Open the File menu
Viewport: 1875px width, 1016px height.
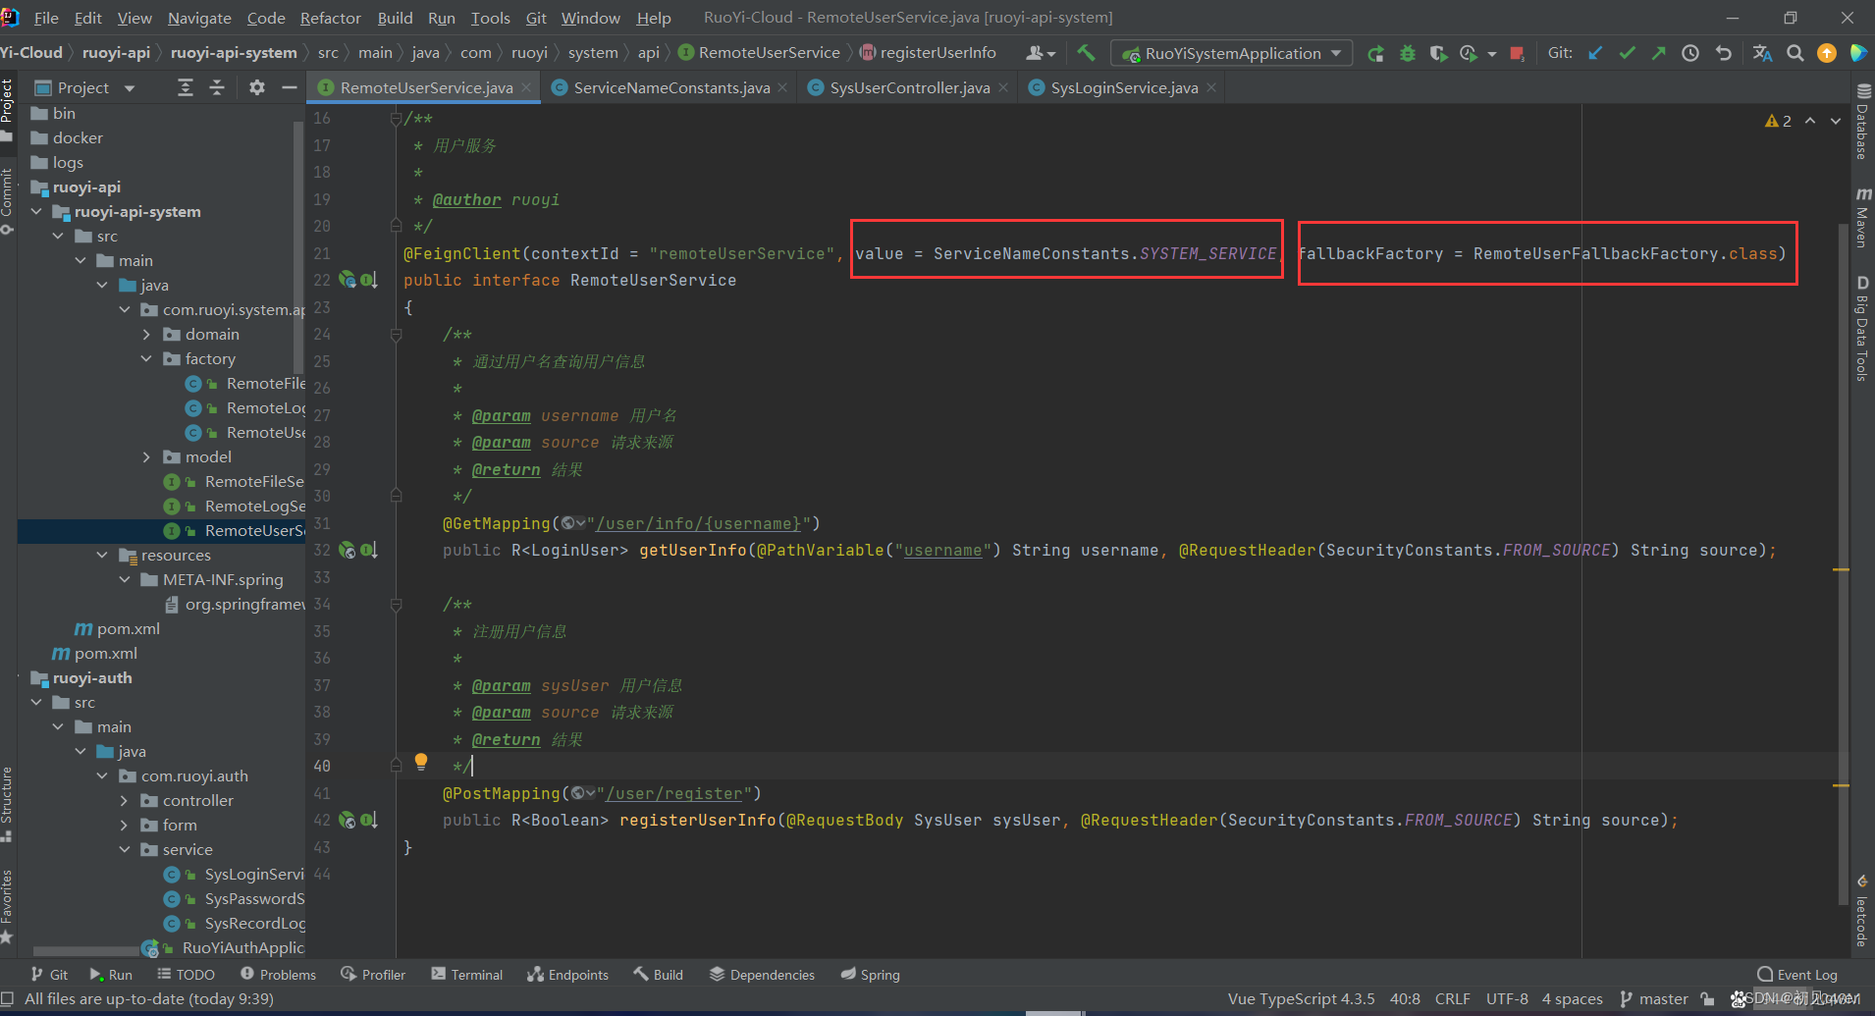46,18
